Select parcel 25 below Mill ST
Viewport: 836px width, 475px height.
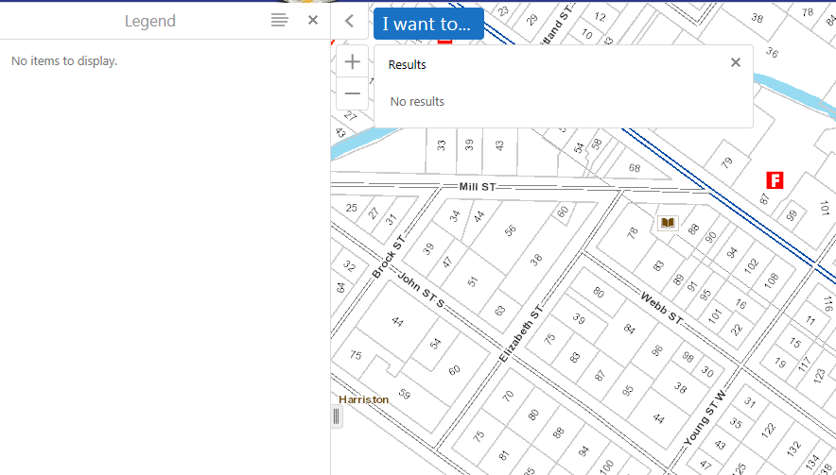[x=352, y=208]
